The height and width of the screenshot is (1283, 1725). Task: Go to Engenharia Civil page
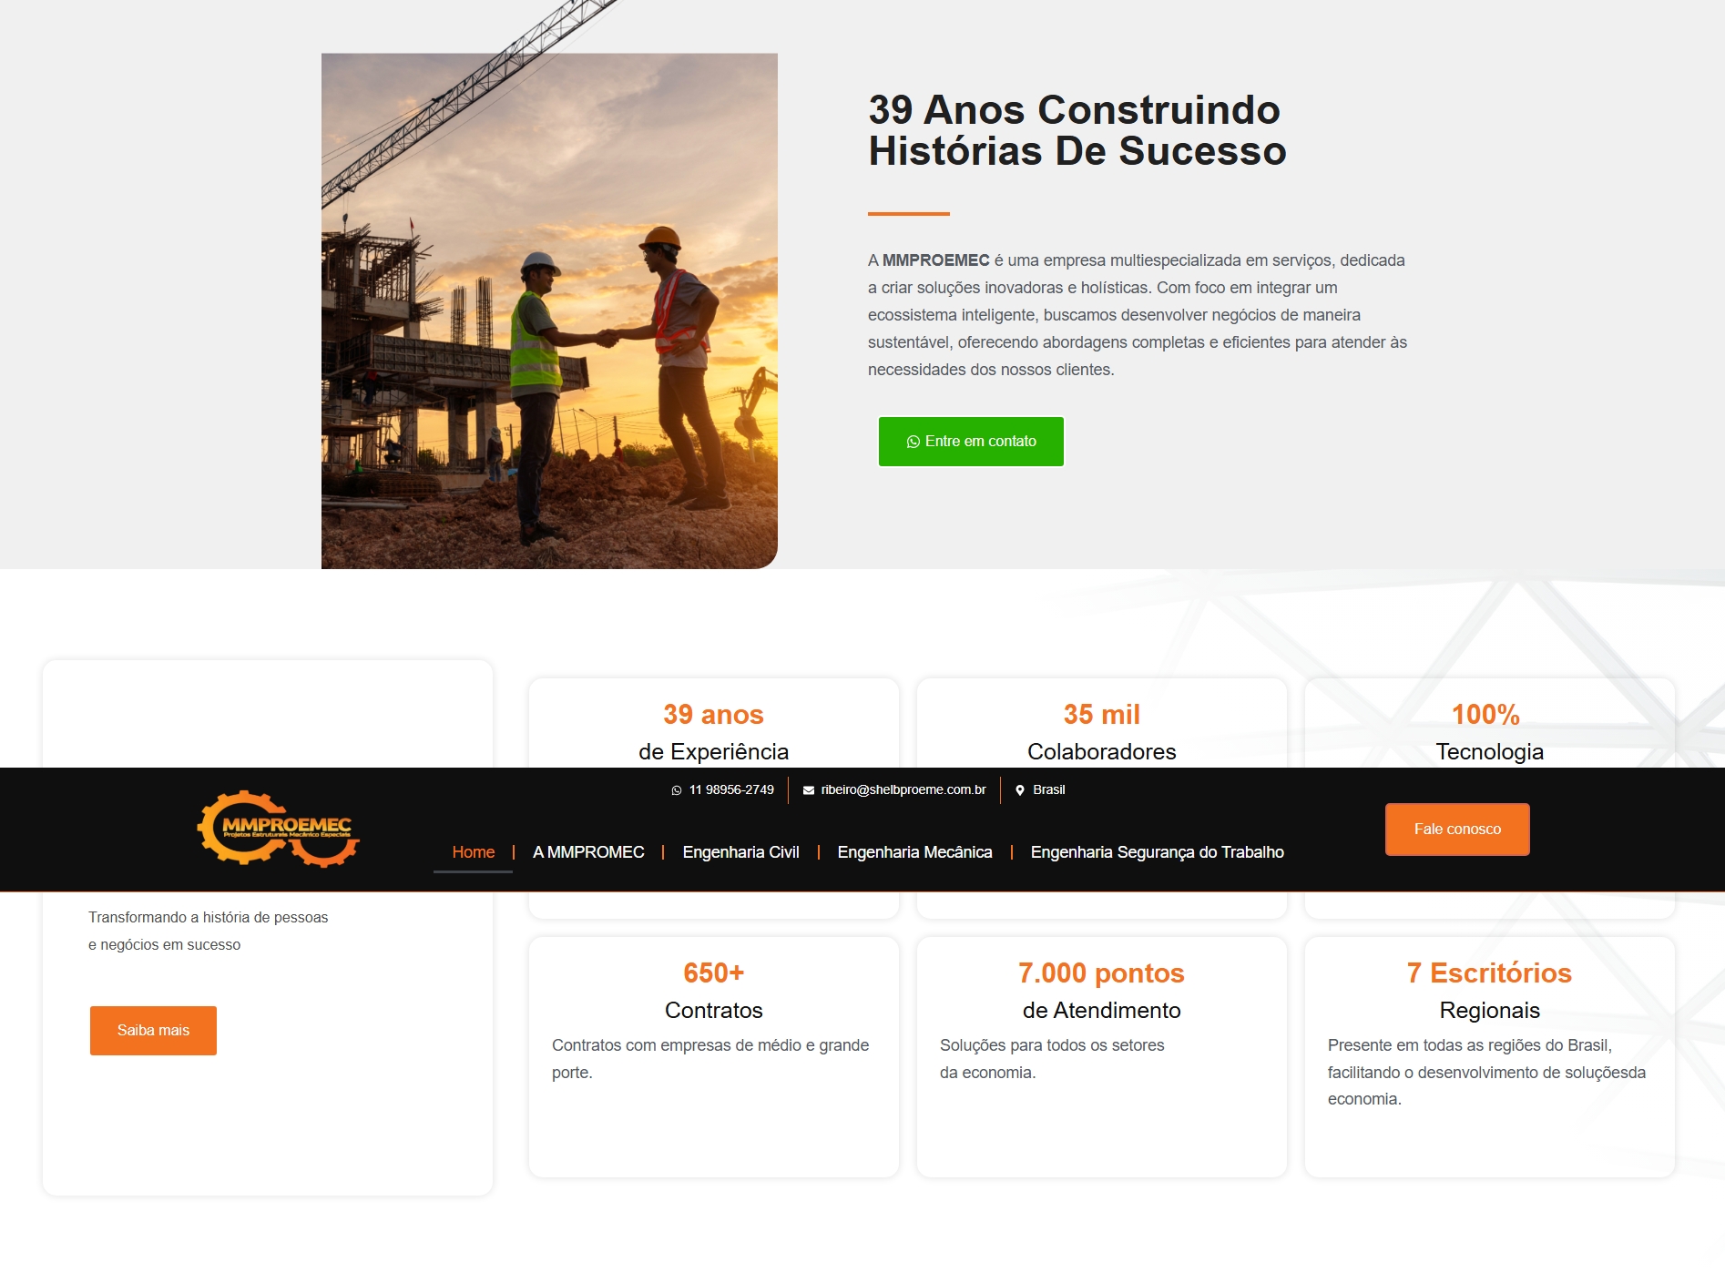740,852
